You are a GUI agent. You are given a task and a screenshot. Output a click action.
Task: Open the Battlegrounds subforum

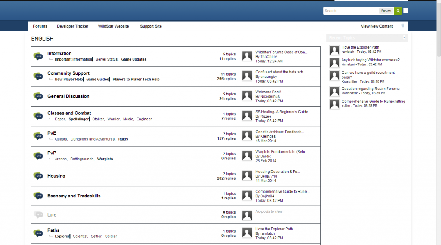[x=82, y=159]
